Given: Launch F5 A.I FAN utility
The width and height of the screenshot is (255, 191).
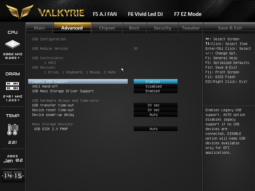Looking at the screenshot, I should 105,14.
